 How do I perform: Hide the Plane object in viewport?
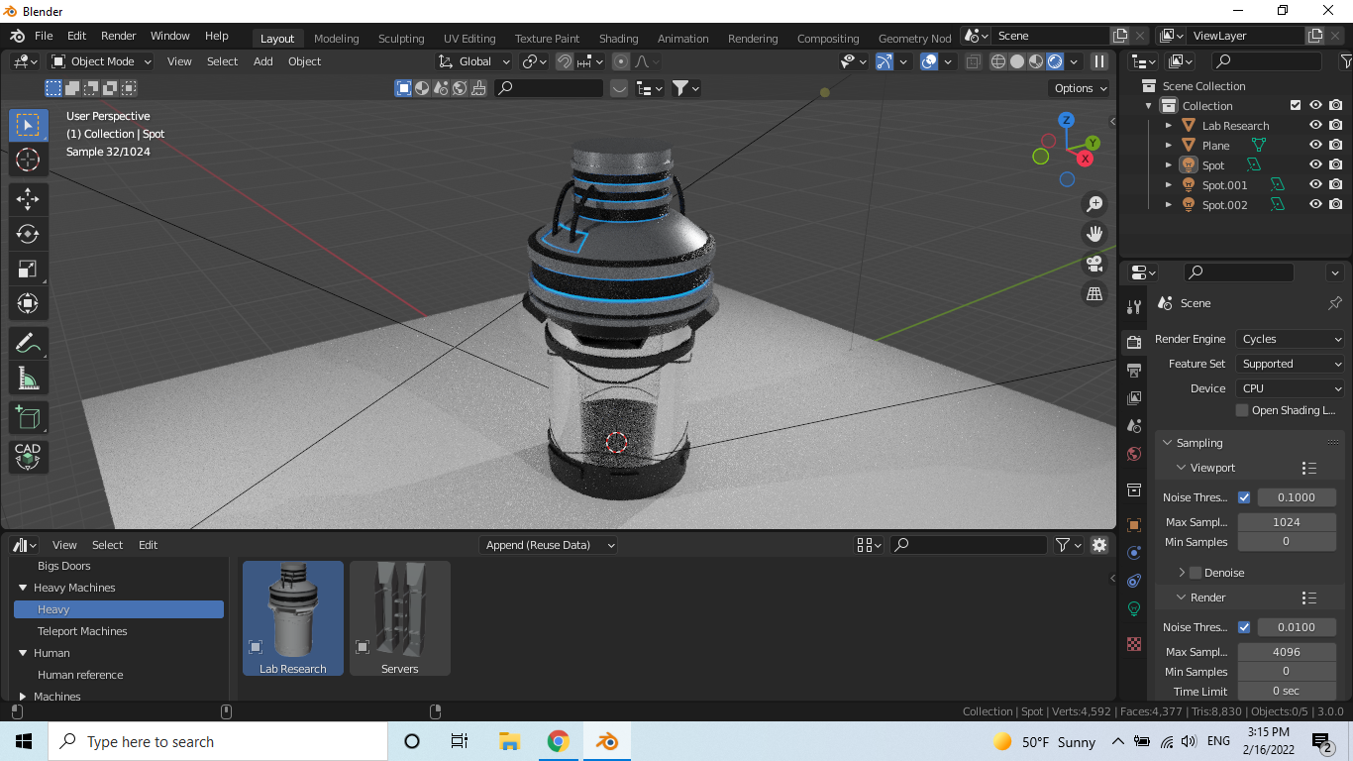pos(1315,146)
